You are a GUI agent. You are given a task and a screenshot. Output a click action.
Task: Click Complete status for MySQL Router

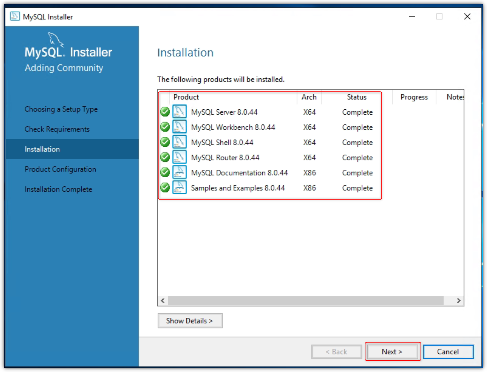(x=357, y=158)
